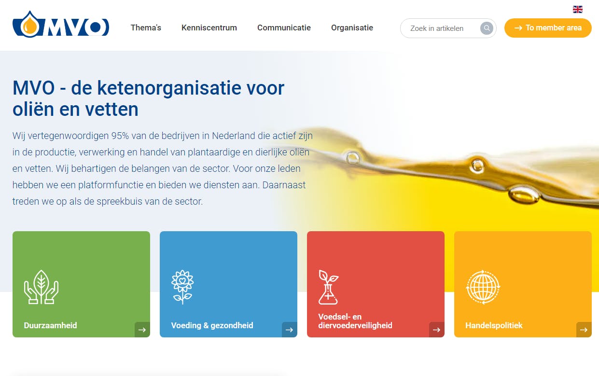Image resolution: width=599 pixels, height=376 pixels.
Task: Click the arrow icon on the Handelspolitiek card
Action: [x=584, y=330]
